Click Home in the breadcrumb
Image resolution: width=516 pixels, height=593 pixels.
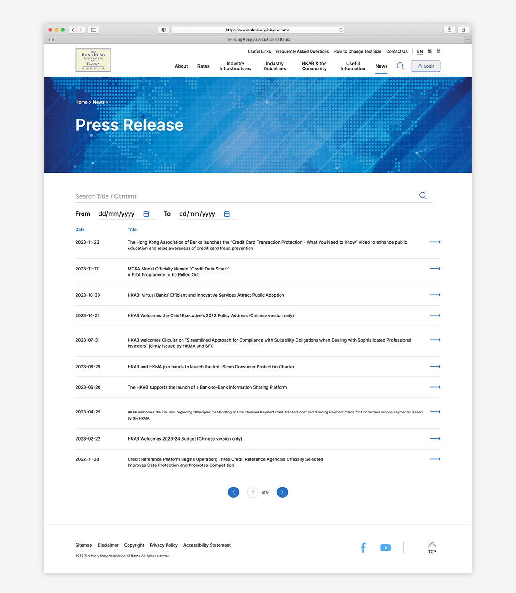81,102
